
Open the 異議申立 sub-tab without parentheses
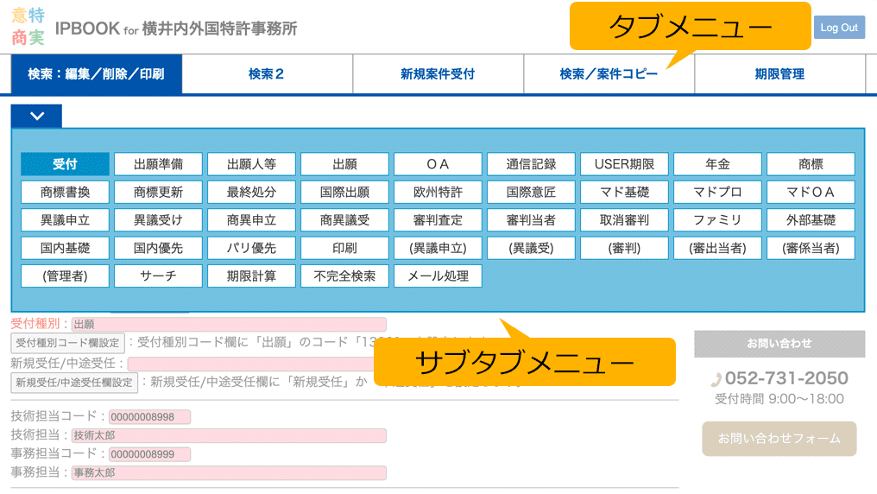(x=65, y=220)
